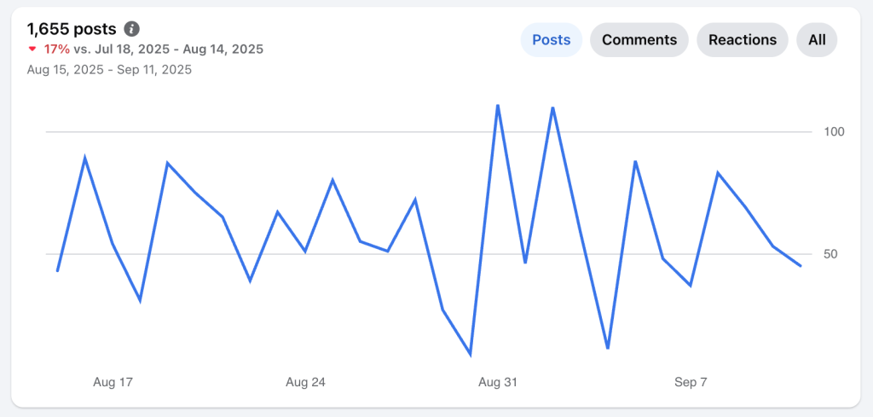The height and width of the screenshot is (417, 873).
Task: Click the 50 y-axis label
Action: point(831,254)
